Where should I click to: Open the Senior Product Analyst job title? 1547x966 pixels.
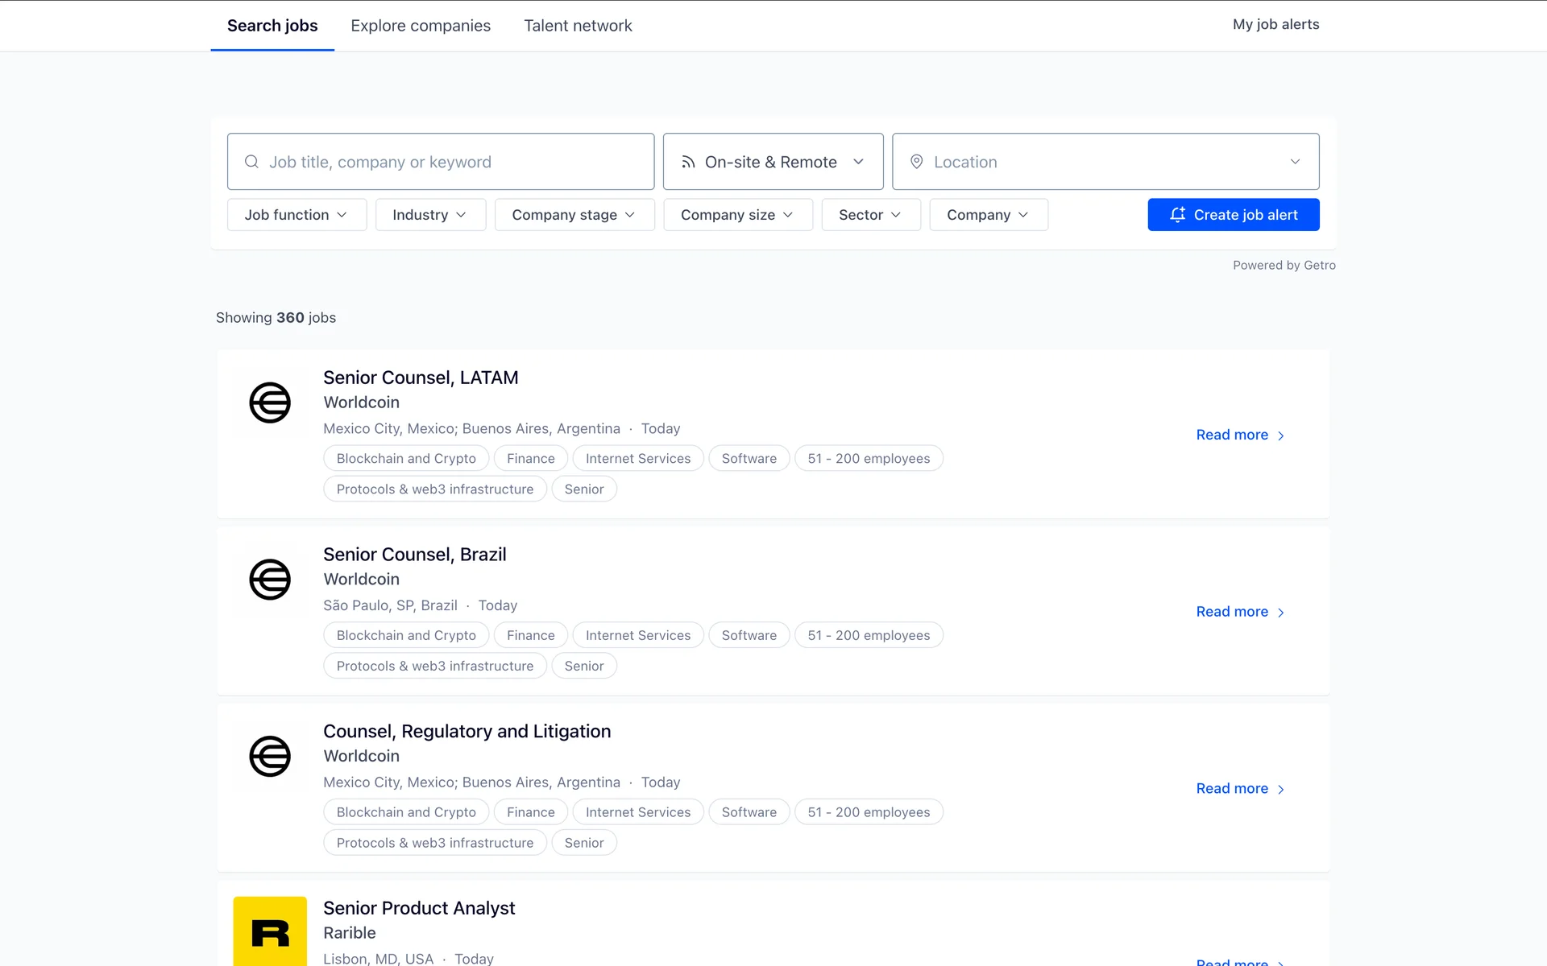point(419,908)
